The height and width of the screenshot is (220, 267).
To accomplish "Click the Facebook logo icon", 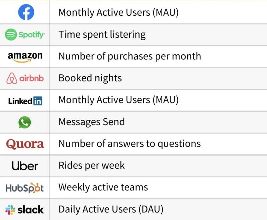I will tap(26, 13).
